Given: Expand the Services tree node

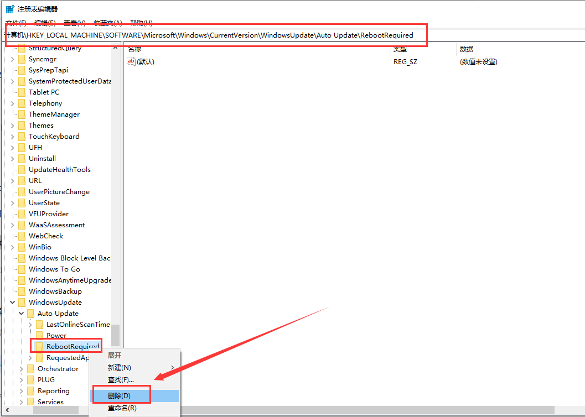Looking at the screenshot, I should tap(21, 402).
